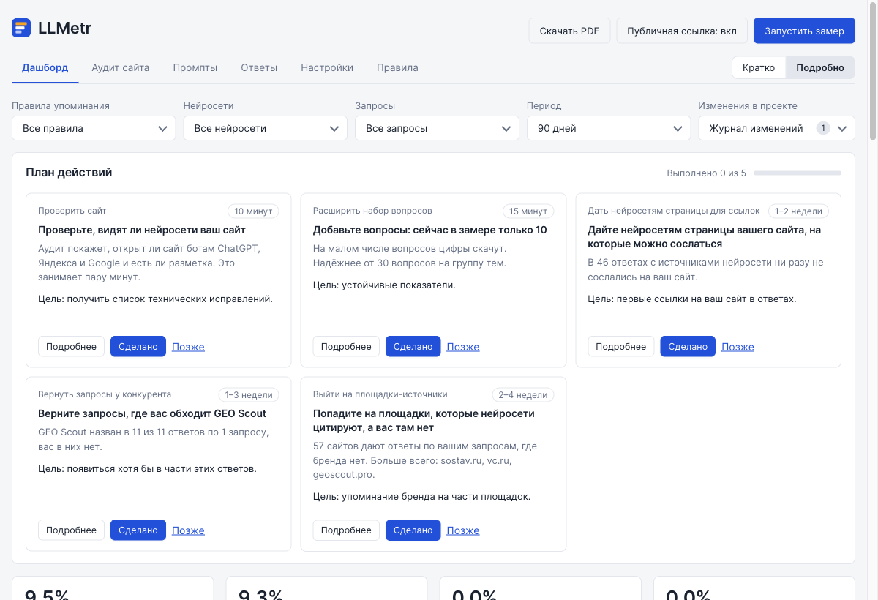Mark Проверить сайт card as Сделано

(x=138, y=347)
